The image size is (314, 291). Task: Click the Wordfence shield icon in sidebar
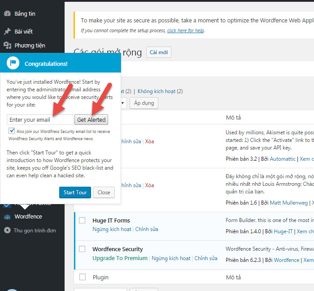click(7, 217)
